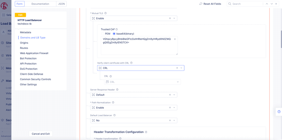Screen dimensions: 282x140
Task: Open help for Verify client certificate with CRL
Action: pos(131,63)
